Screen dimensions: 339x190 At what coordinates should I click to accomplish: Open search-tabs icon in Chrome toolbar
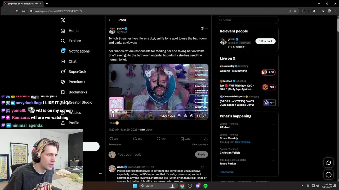pyautogui.click(x=313, y=11)
